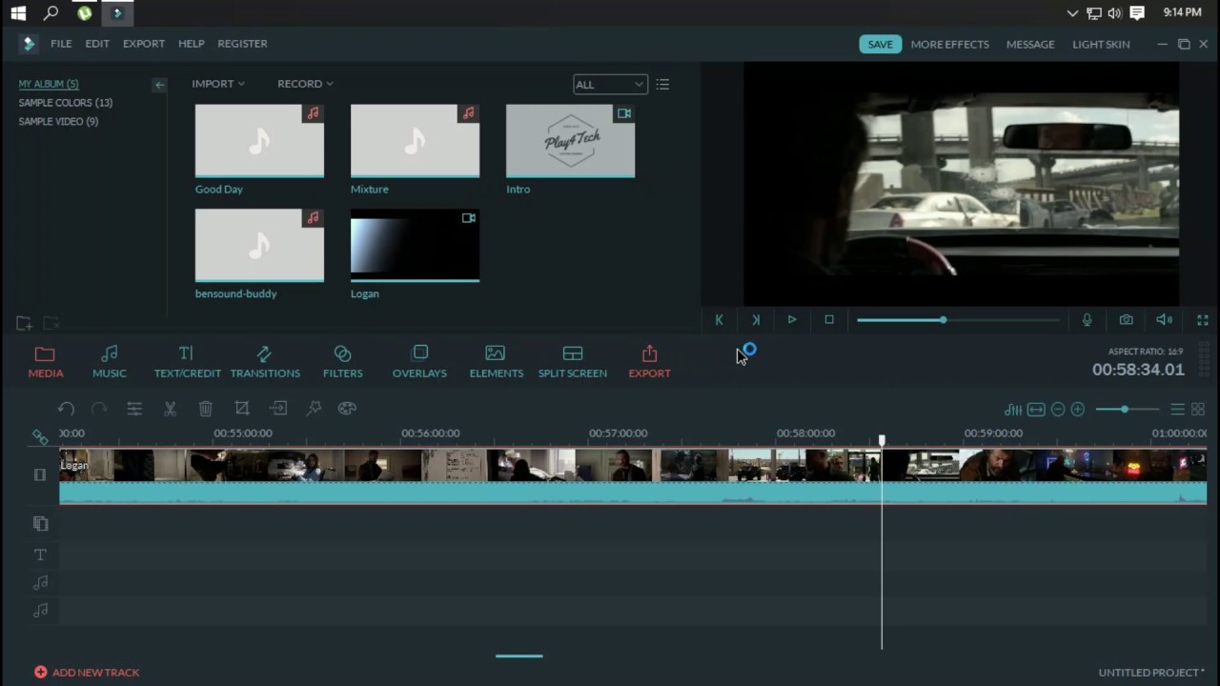The height and width of the screenshot is (686, 1220).
Task: Add a new album folder icon
Action: pyautogui.click(x=24, y=324)
